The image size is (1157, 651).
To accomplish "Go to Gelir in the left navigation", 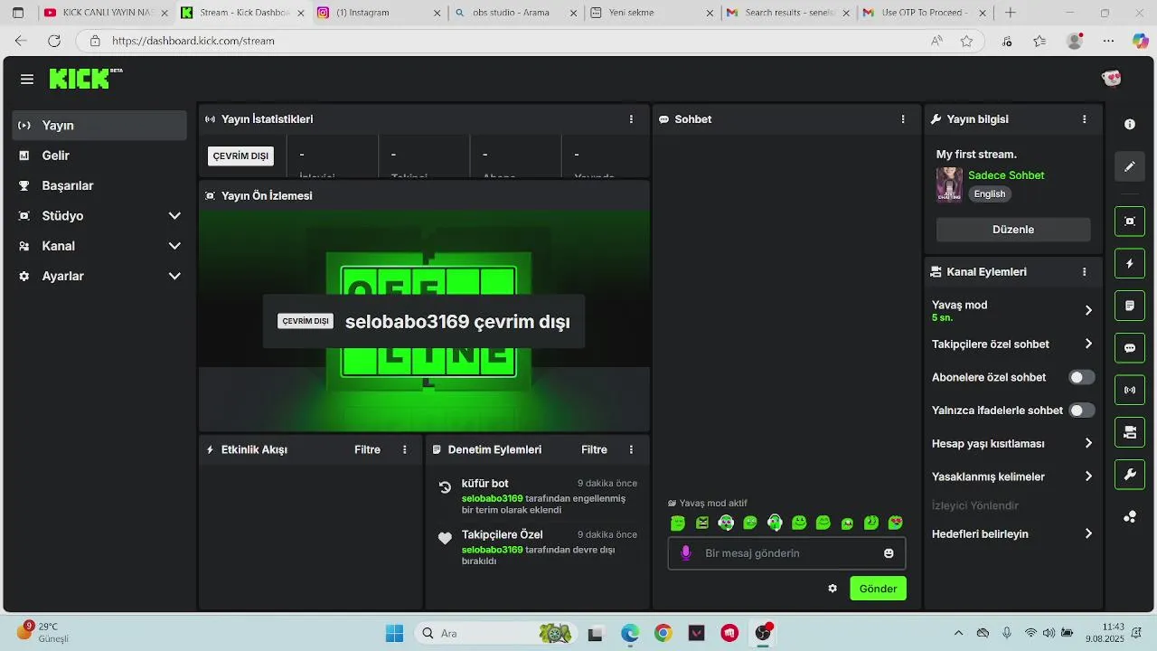I will click(x=99, y=156).
